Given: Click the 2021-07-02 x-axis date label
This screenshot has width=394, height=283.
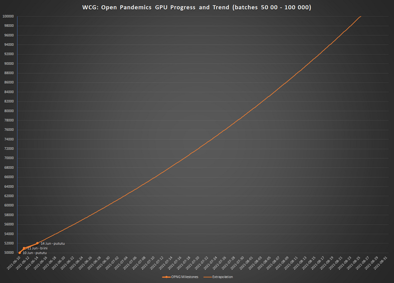Looking at the screenshot, I should [112, 263].
